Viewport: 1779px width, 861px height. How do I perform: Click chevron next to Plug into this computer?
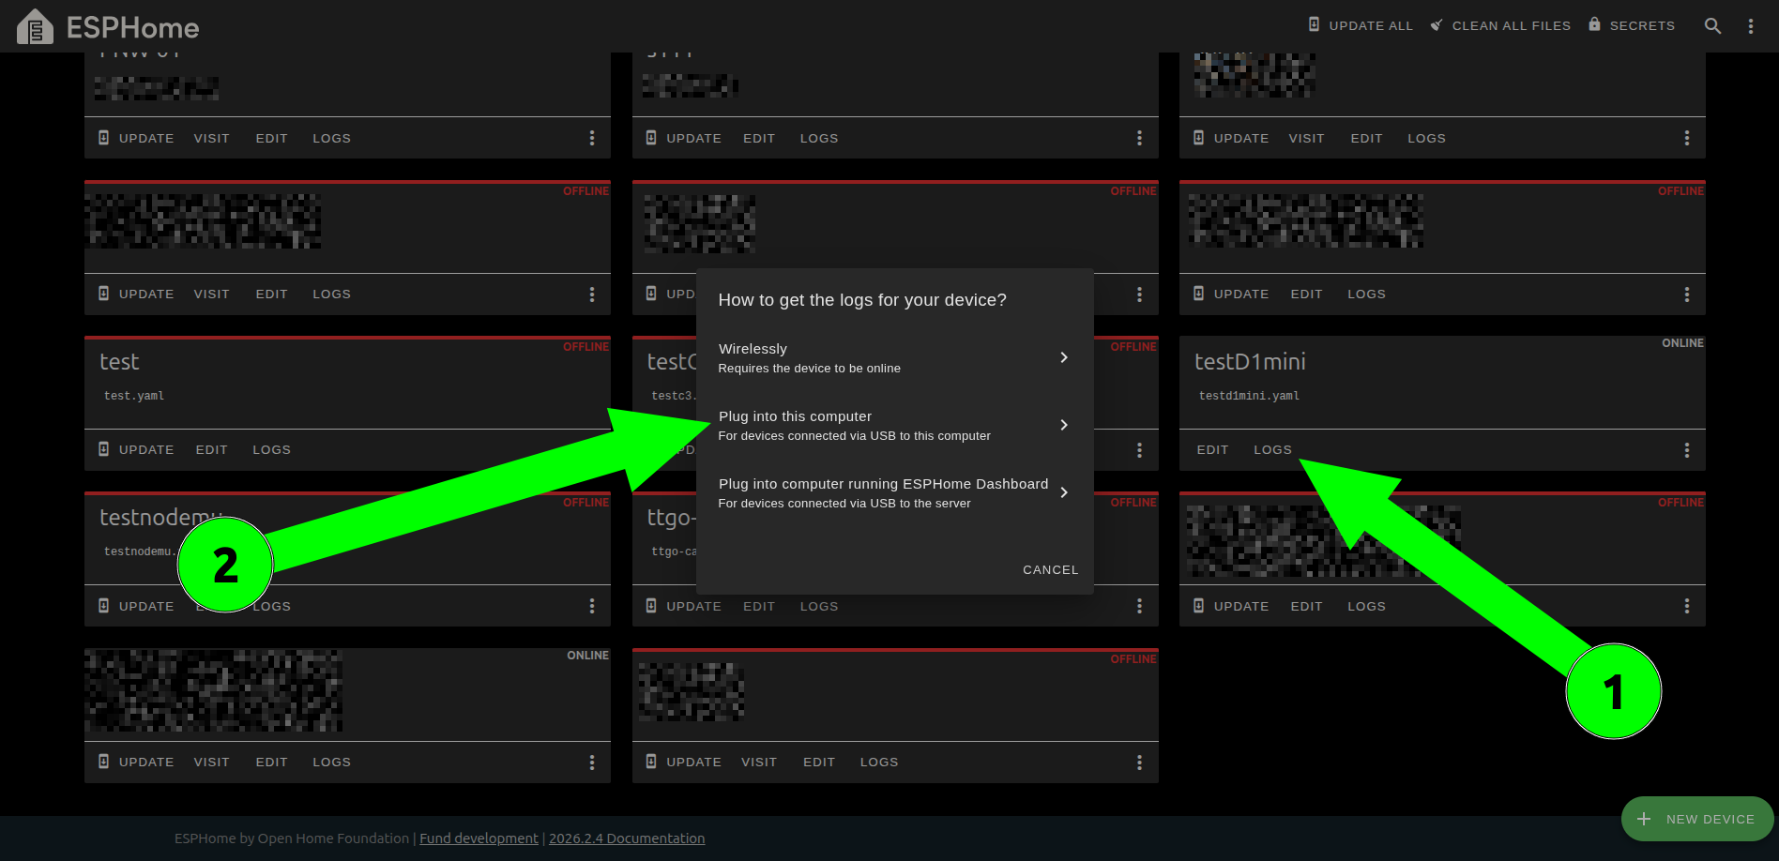pos(1063,425)
